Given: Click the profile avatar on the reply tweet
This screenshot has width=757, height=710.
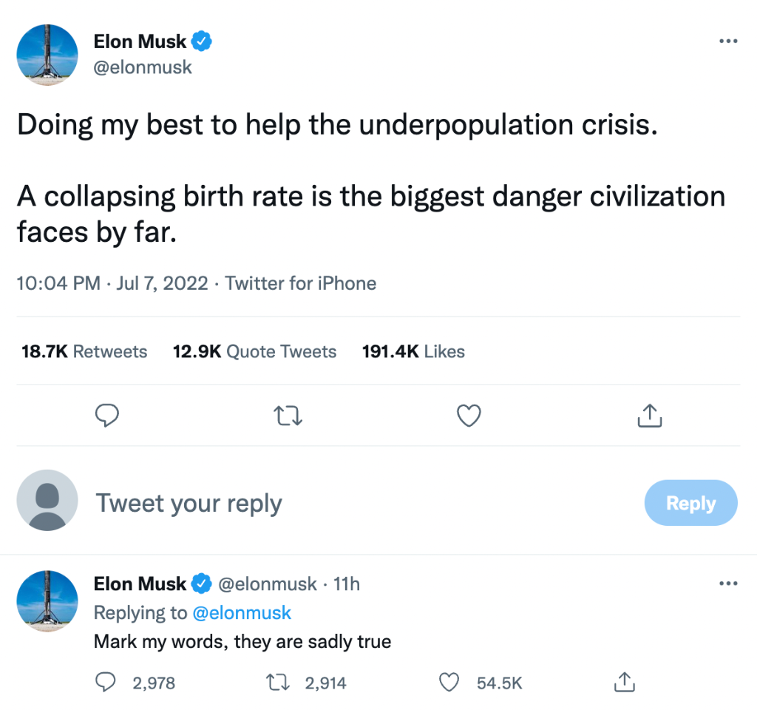Looking at the screenshot, I should click(47, 601).
